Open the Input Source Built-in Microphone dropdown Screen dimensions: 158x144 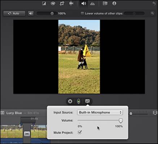pos(100,113)
